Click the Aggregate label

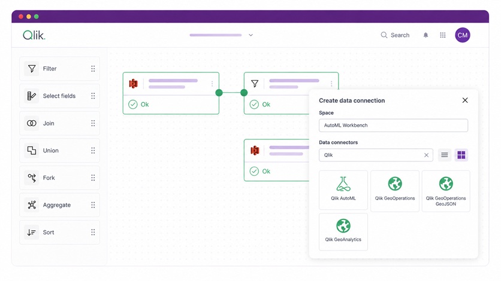pyautogui.click(x=56, y=205)
